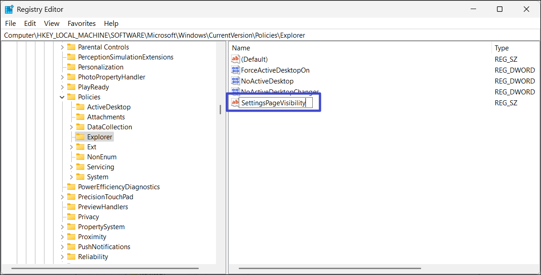
Task: Click the PrecisionTouchPad folder icon
Action: pyautogui.click(x=71, y=197)
